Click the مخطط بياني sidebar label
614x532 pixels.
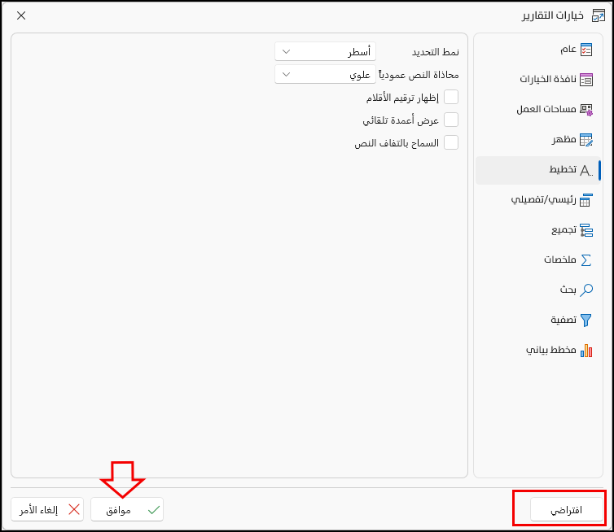[x=551, y=350]
